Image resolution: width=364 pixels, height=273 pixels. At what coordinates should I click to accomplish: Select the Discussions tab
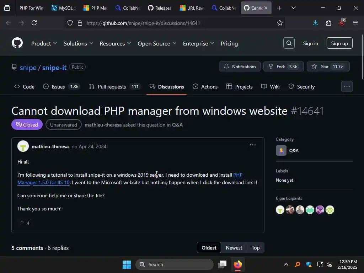[x=167, y=87]
